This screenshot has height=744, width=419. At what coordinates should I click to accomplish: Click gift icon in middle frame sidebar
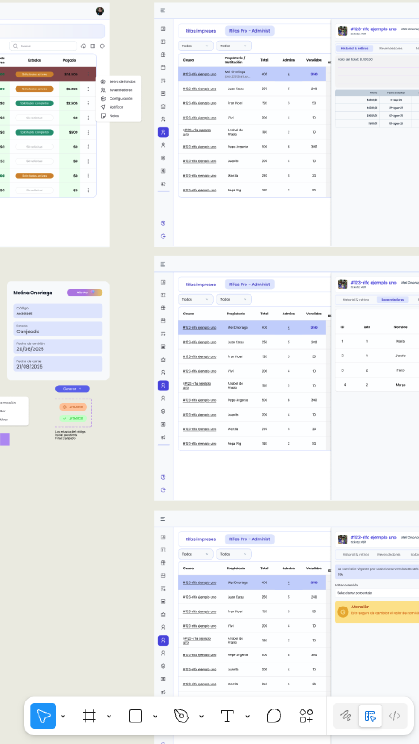[x=163, y=308]
